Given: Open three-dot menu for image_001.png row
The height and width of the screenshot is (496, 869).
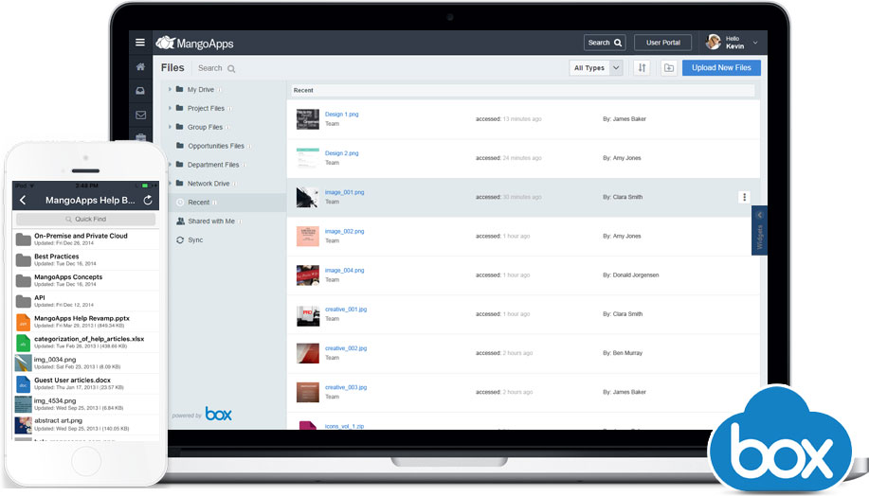Looking at the screenshot, I should click(744, 197).
